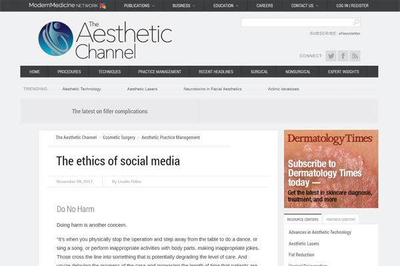Open the Surgical section
Image resolution: width=400 pixels, height=266 pixels.
(x=259, y=72)
